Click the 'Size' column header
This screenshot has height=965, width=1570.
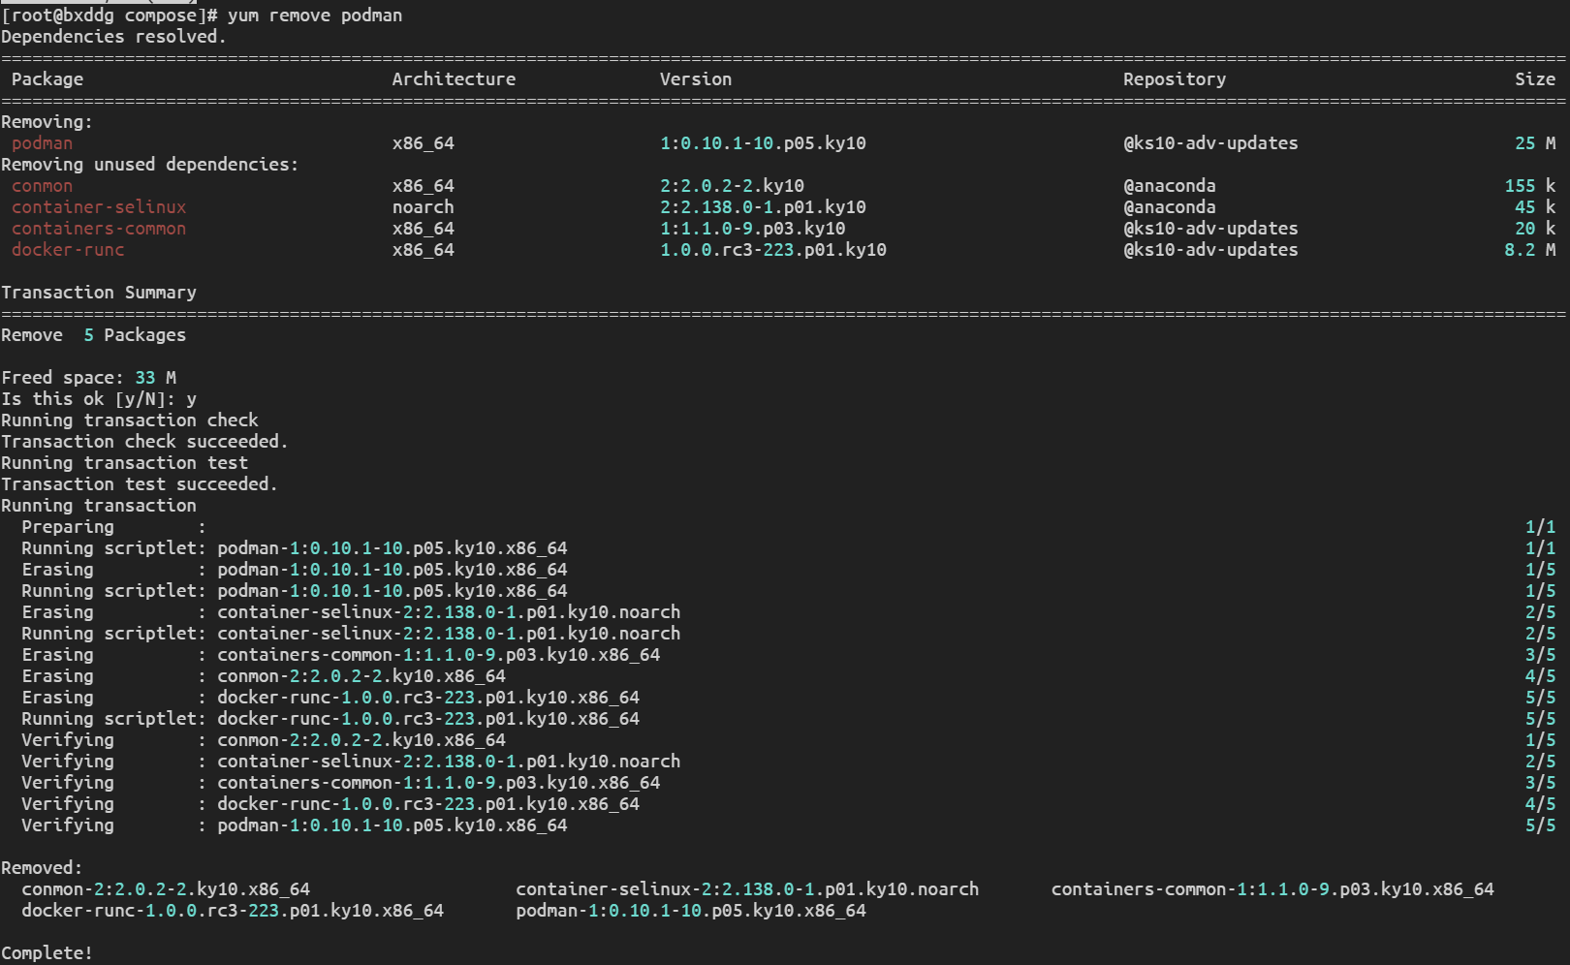click(x=1534, y=79)
